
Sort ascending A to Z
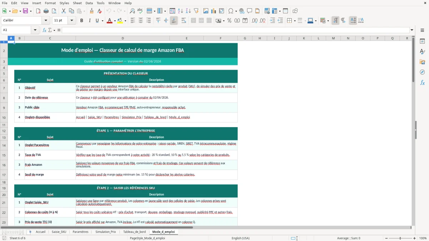click(x=181, y=11)
